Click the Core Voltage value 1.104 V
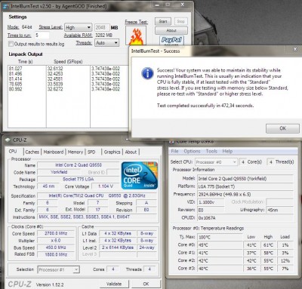 coord(106,186)
